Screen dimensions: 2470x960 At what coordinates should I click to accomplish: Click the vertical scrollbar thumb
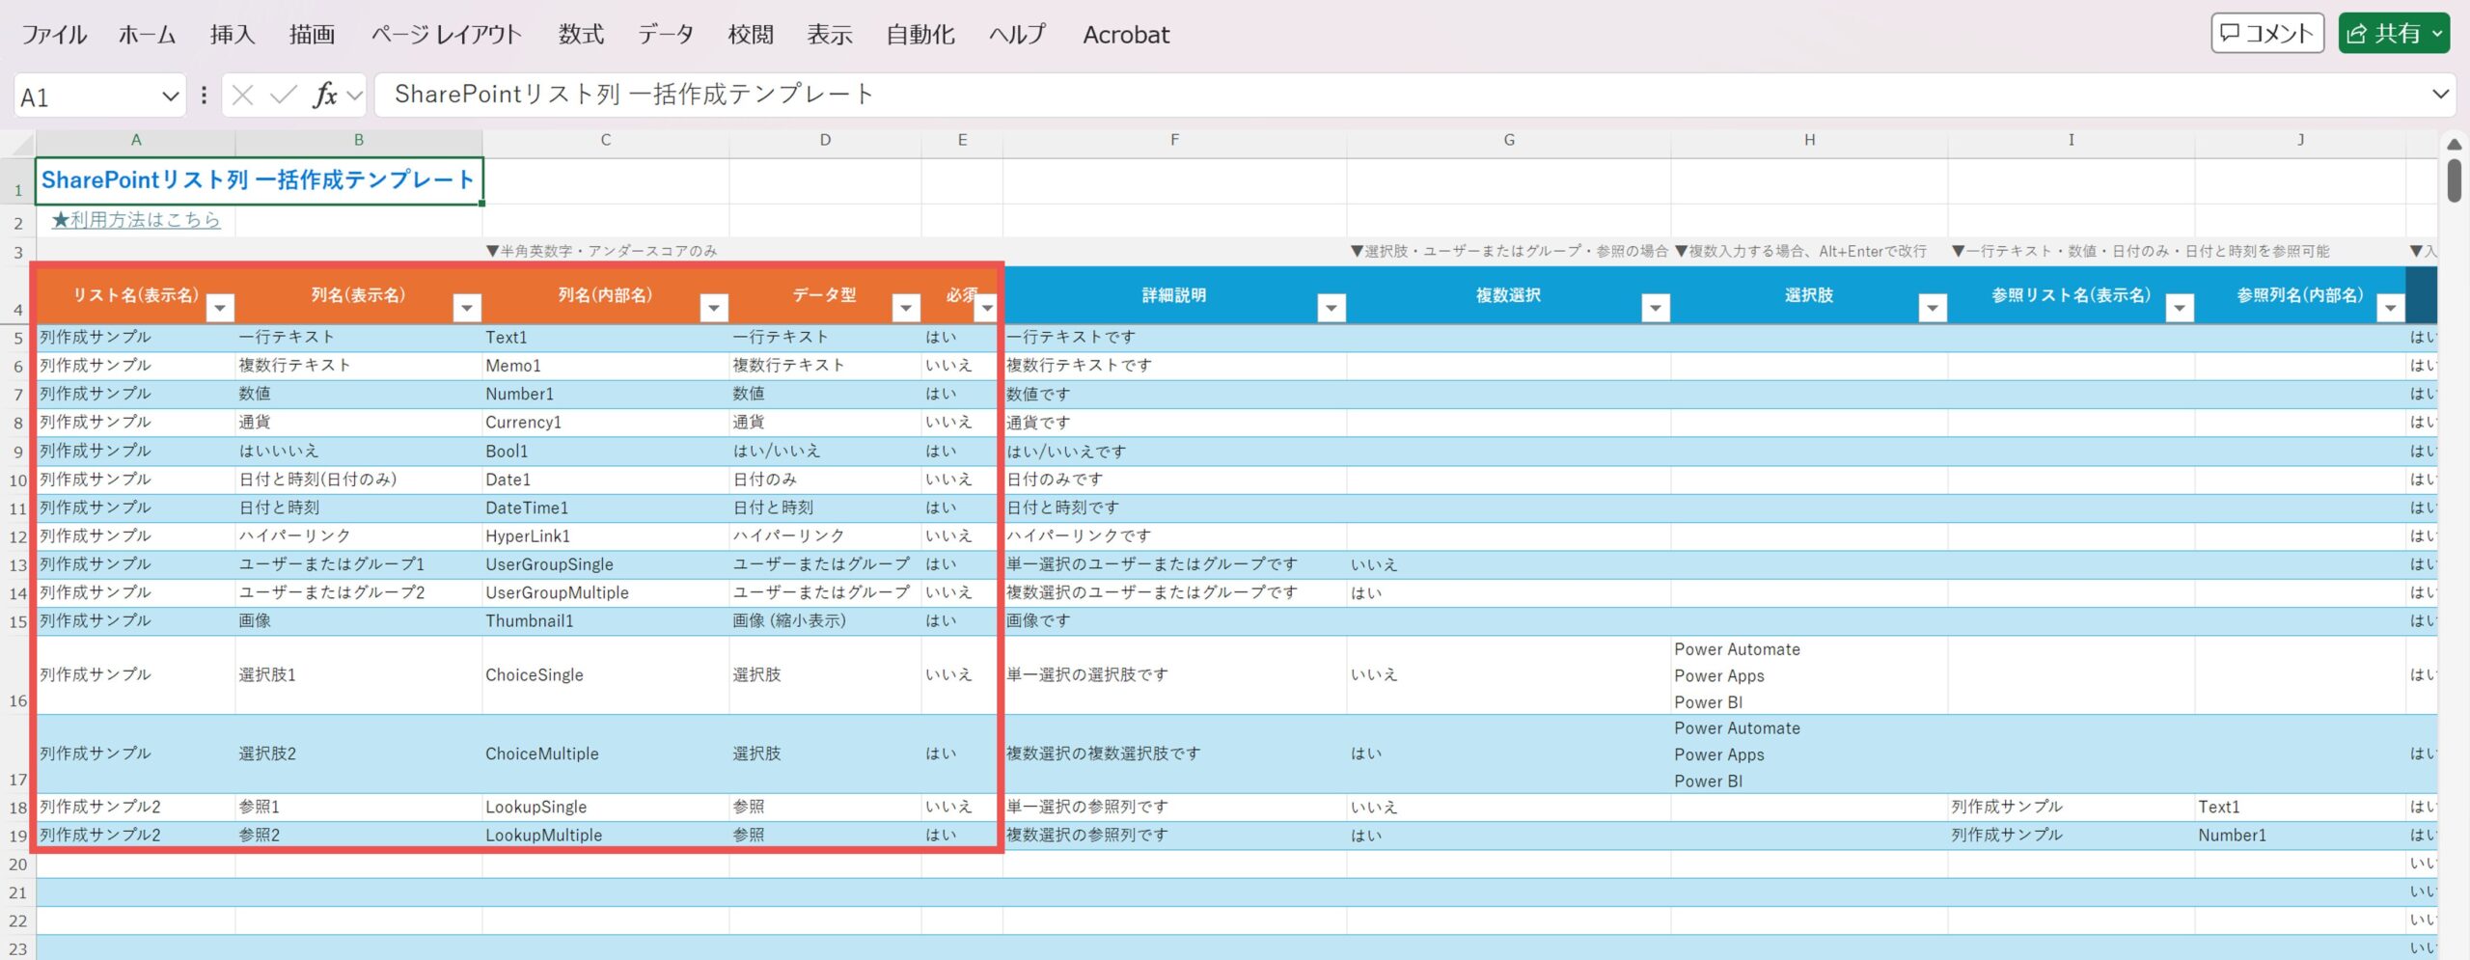pos(2455,180)
